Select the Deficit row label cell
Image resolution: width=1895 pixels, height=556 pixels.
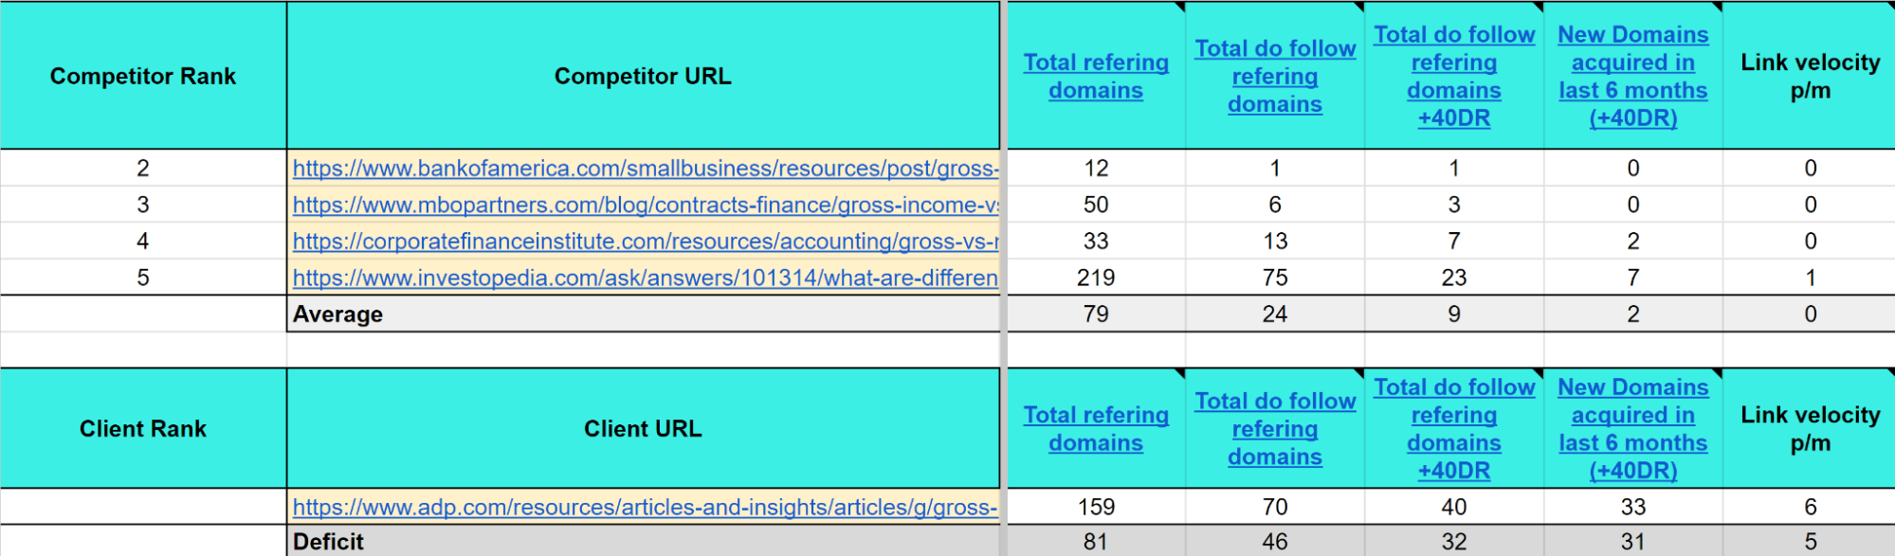[643, 542]
